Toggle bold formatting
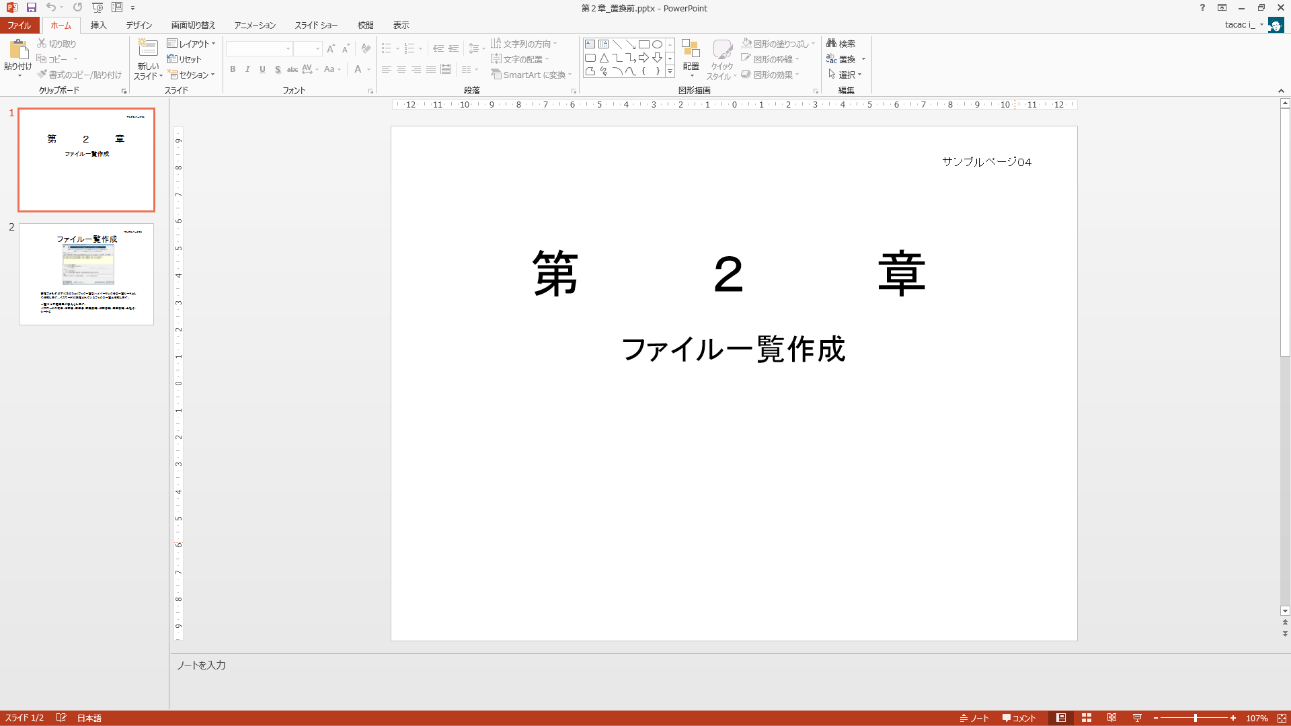1291x726 pixels. coord(233,69)
